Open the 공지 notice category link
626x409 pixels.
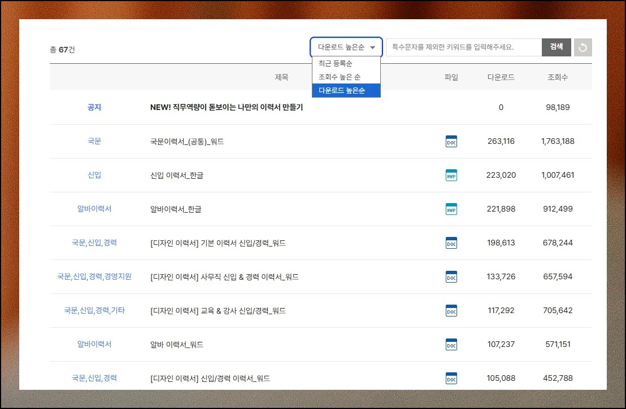[94, 107]
